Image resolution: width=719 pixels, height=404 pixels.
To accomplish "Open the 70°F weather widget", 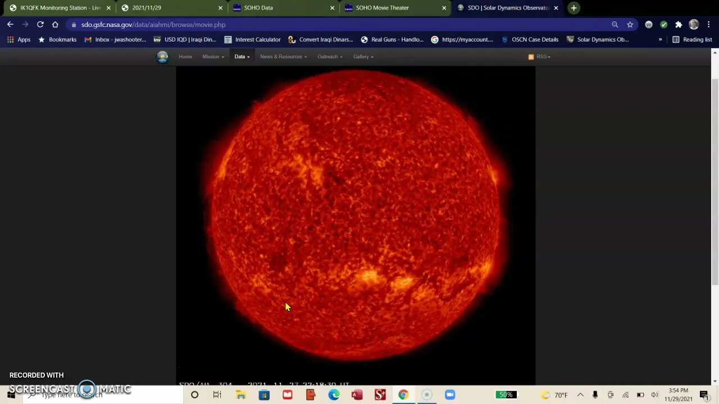I will pos(556,395).
